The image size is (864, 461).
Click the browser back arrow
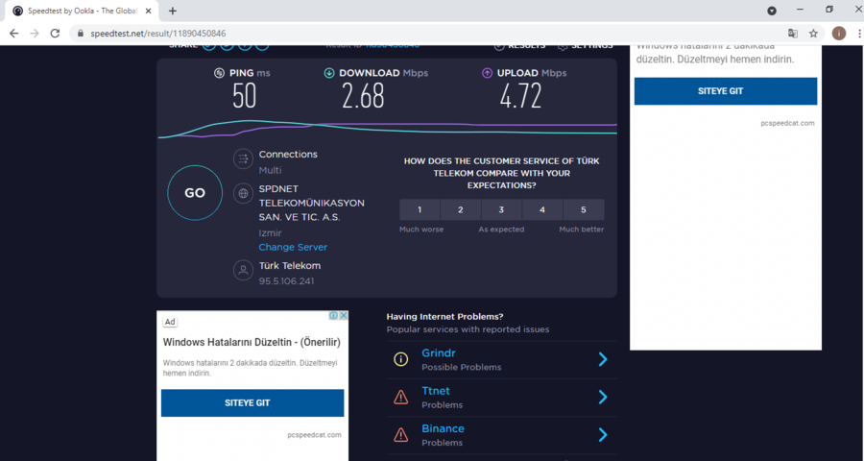[14, 34]
